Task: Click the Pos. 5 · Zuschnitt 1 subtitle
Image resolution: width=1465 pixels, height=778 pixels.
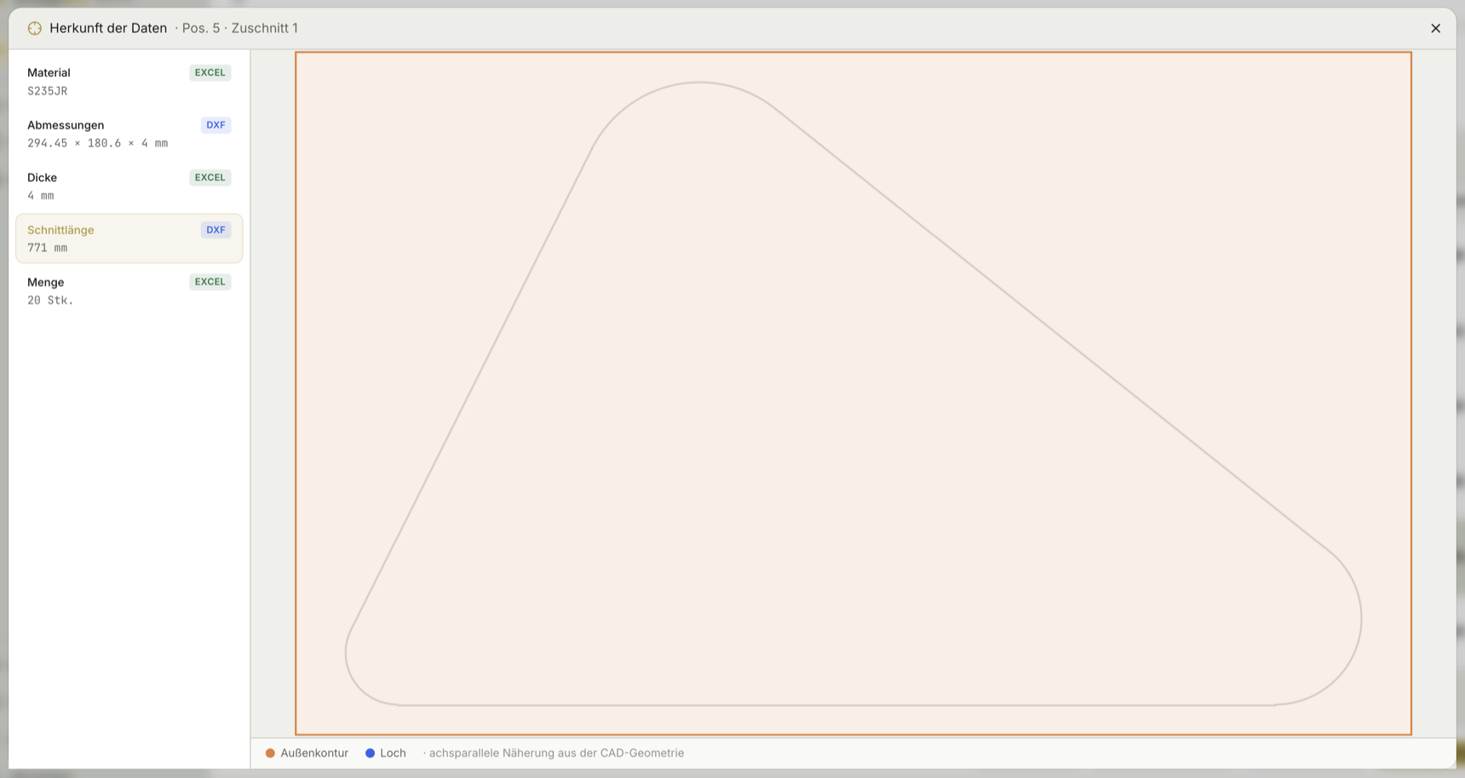Action: [240, 28]
